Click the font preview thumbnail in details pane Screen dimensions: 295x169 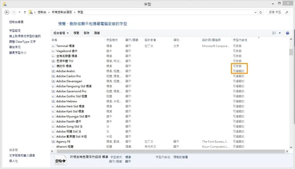pyautogui.click(x=60, y=160)
